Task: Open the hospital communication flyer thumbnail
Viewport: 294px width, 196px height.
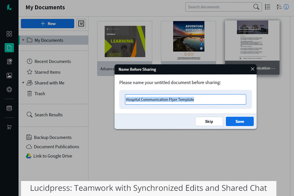Action: (252, 40)
